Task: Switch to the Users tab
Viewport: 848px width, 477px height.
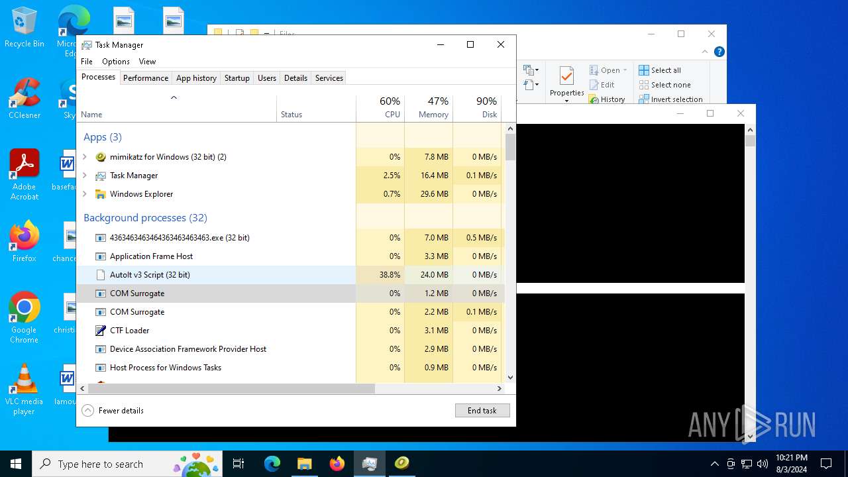Action: pos(267,78)
